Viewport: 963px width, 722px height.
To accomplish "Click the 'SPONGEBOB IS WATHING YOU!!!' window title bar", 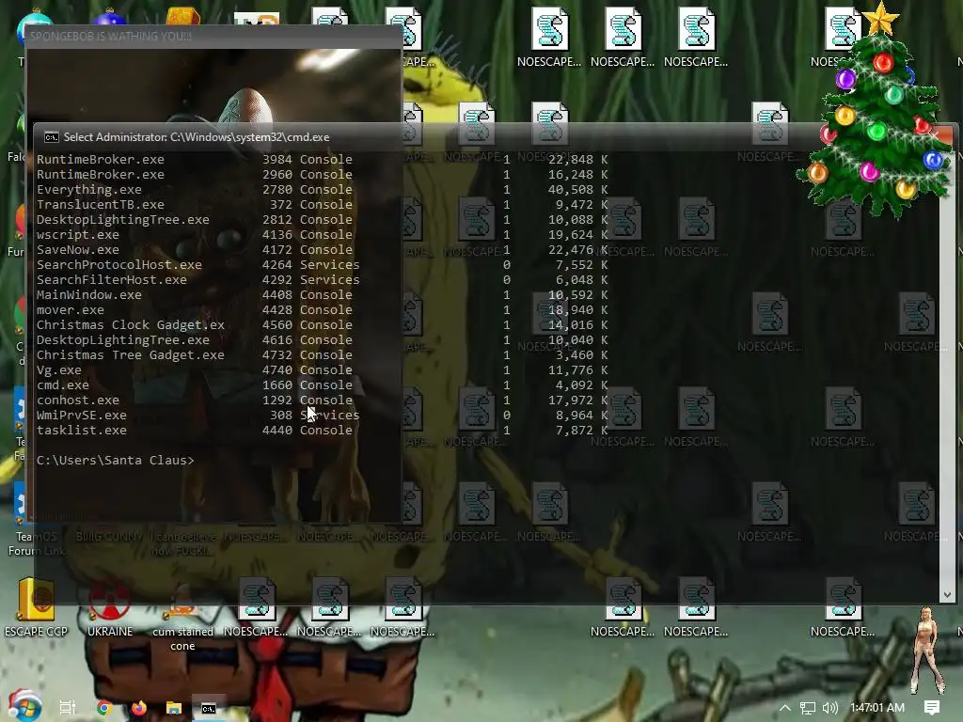I will tap(213, 37).
